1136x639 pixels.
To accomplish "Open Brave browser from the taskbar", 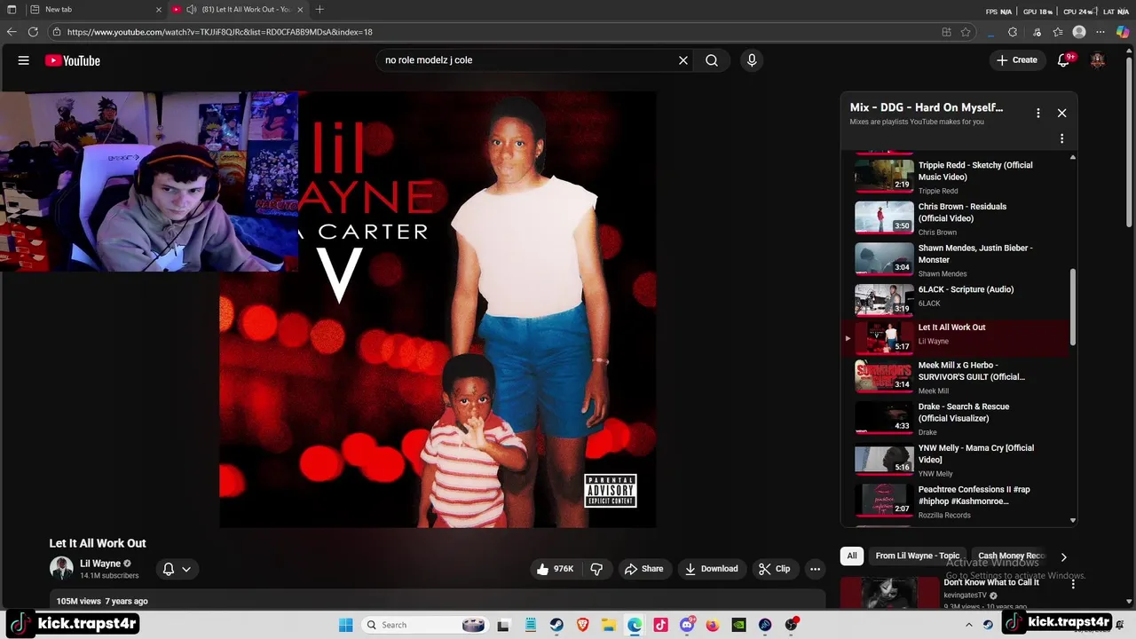I will tap(582, 625).
